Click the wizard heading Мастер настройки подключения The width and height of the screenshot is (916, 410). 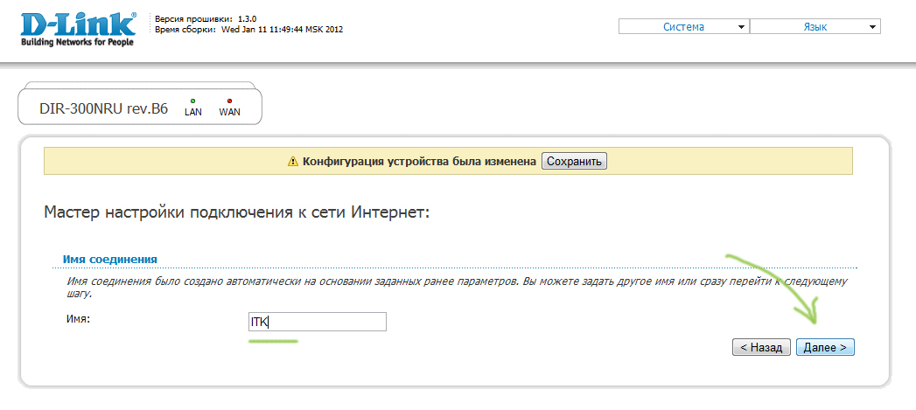236,212
